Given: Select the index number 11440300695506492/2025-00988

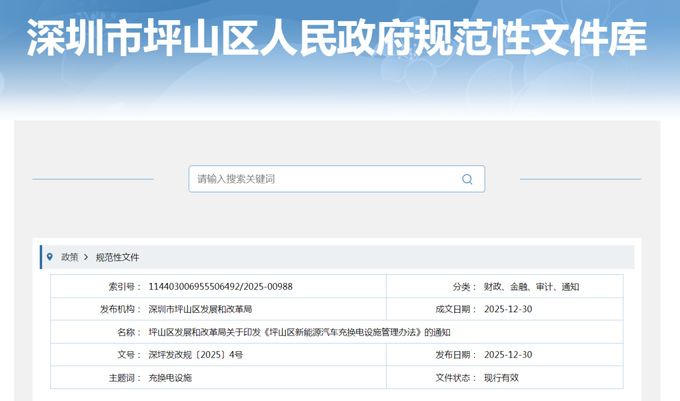Looking at the screenshot, I should tap(220, 287).
